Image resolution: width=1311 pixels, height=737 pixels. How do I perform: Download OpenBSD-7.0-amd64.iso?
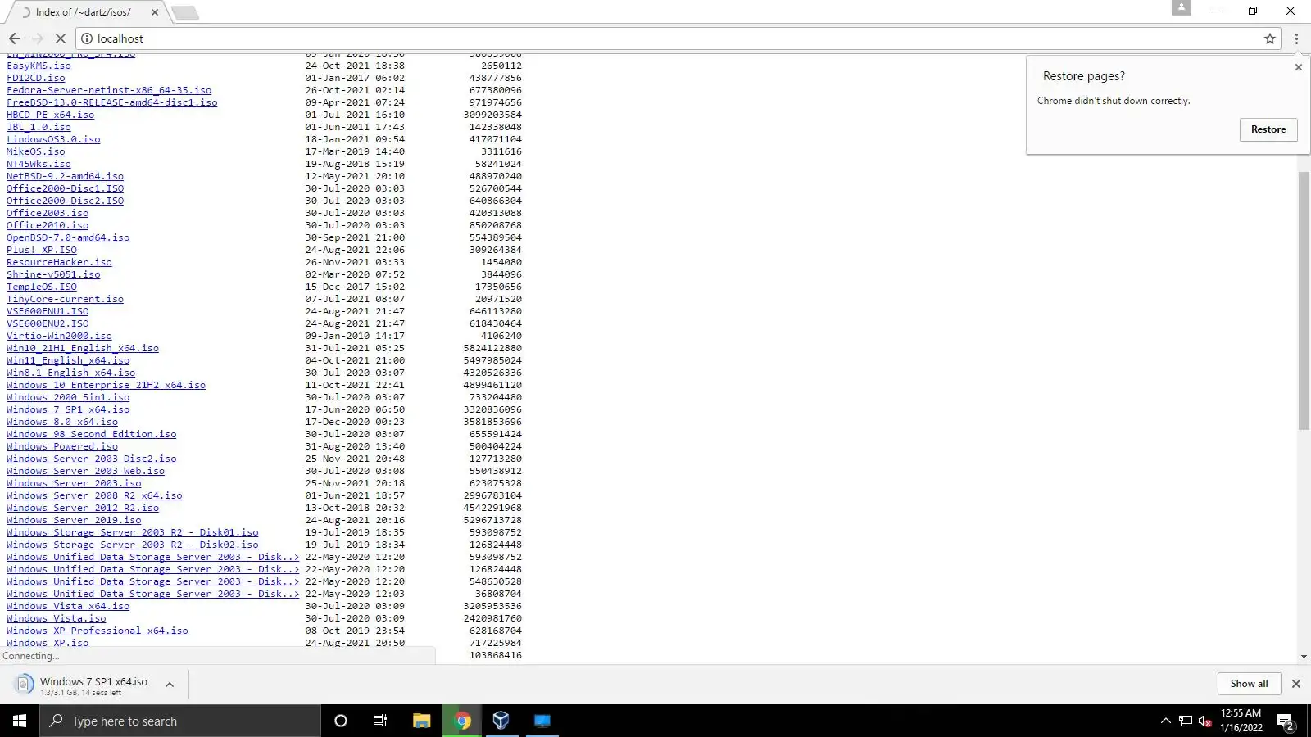[x=68, y=237]
